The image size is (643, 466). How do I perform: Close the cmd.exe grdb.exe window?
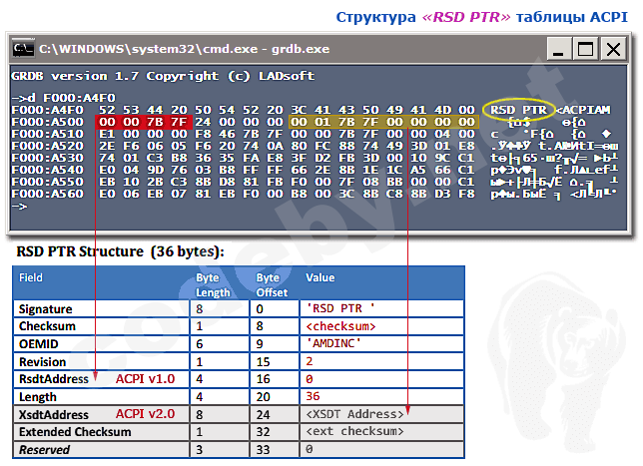613,49
